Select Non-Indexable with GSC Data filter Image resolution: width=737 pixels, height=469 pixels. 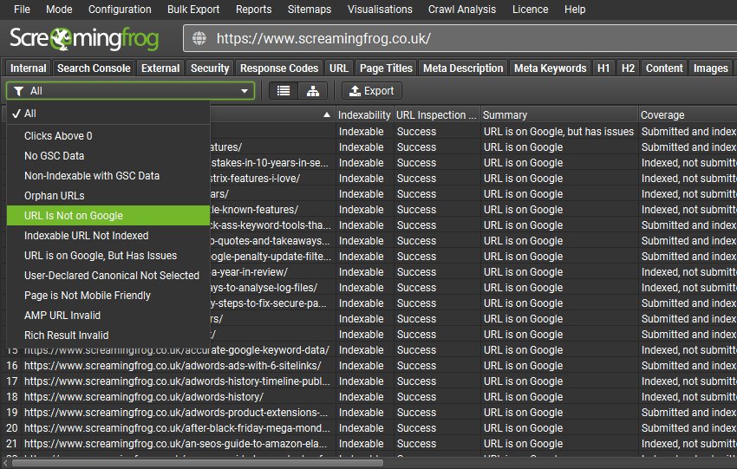pyautogui.click(x=108, y=176)
